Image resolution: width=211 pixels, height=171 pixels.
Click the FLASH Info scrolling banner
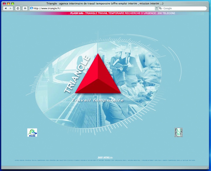(x=122, y=13)
